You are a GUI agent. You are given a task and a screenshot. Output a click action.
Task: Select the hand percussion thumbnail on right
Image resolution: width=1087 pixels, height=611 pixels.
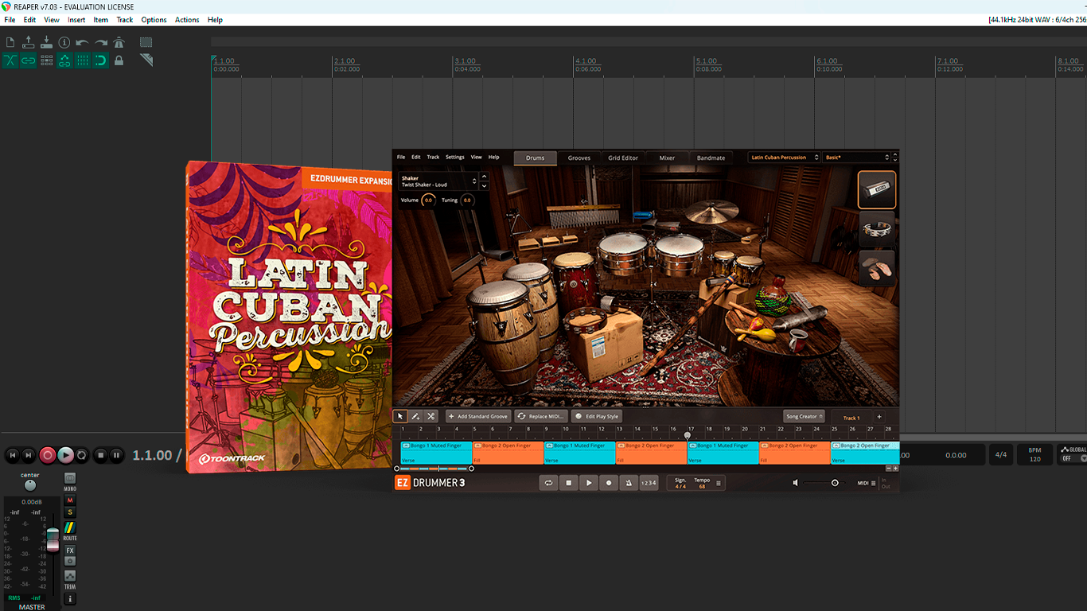877,268
